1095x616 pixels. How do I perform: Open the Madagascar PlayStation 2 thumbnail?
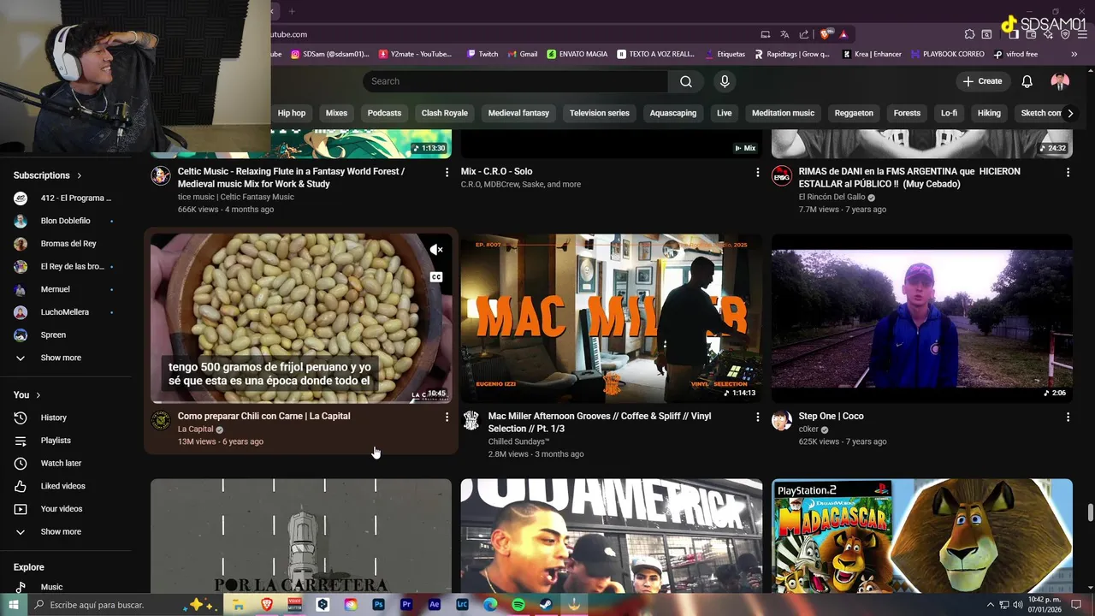[922, 536]
